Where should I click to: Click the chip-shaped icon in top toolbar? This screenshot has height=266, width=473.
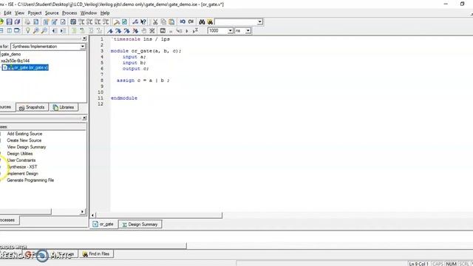click(73, 21)
